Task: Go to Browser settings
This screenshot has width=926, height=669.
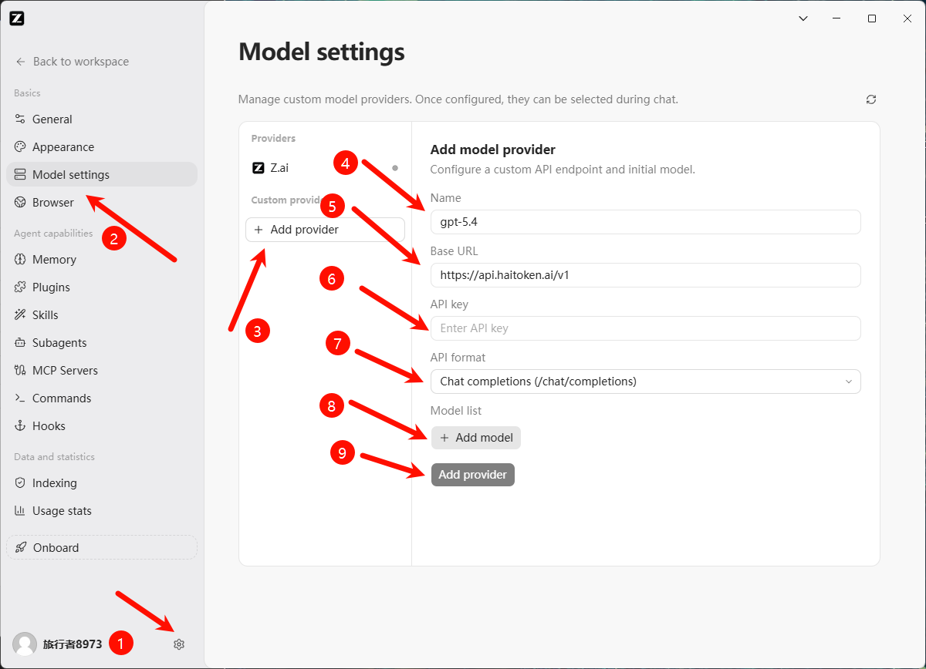Action: click(102, 203)
